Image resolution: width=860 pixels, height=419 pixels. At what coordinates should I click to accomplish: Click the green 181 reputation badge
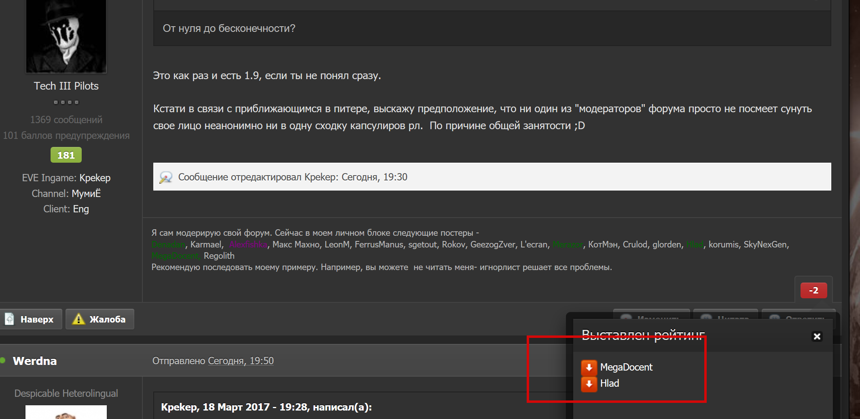(x=66, y=155)
